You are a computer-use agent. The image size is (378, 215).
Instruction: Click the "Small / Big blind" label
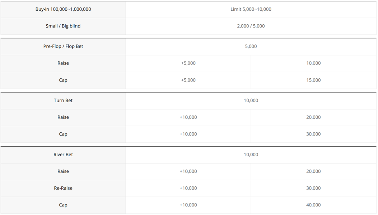pyautogui.click(x=63, y=26)
